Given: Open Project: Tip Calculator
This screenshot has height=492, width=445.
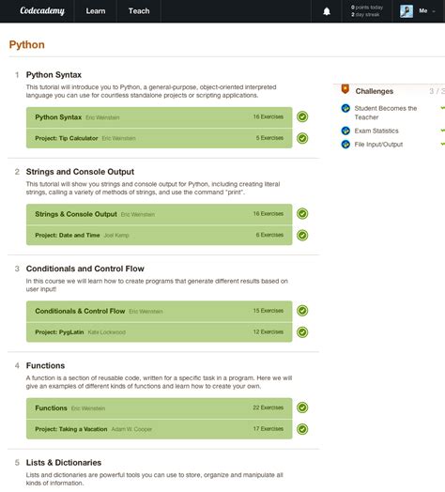Looking at the screenshot, I should pyautogui.click(x=159, y=138).
